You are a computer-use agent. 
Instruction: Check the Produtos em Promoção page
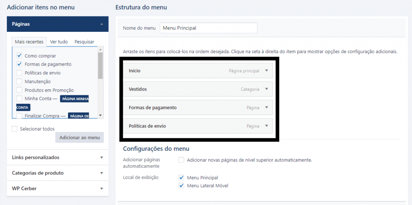[19, 90]
